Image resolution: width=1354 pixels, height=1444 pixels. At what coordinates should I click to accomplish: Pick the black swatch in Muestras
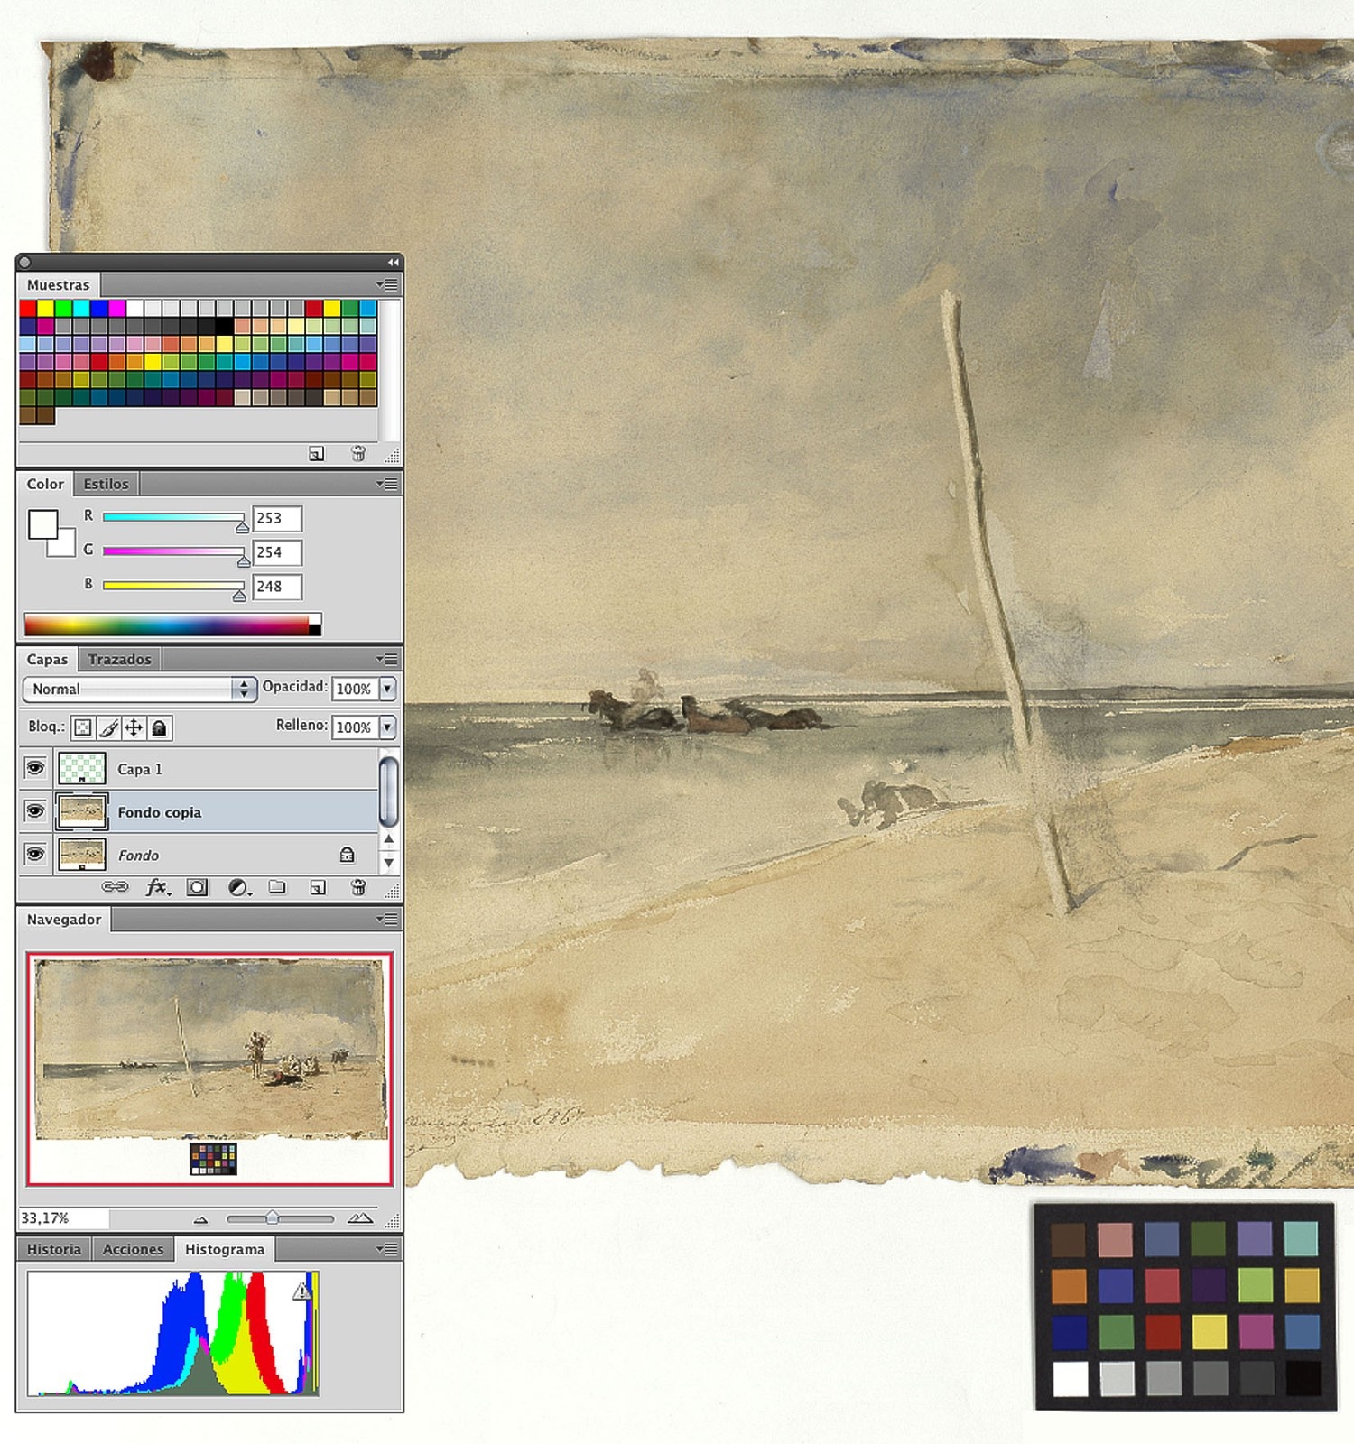tap(225, 326)
